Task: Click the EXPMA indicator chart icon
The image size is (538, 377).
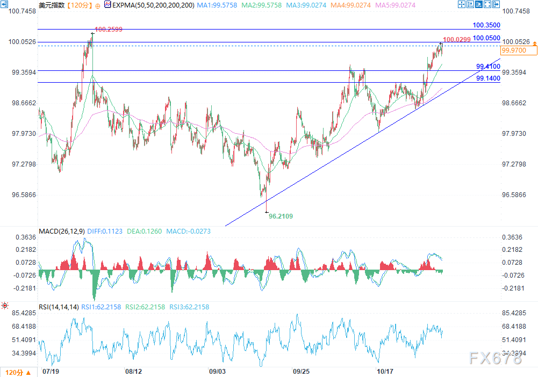Action: click(x=107, y=5)
